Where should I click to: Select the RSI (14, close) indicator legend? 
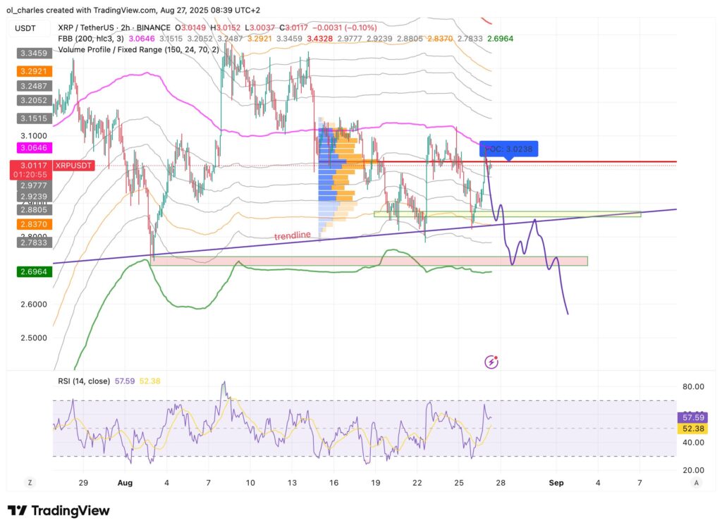[x=84, y=381]
